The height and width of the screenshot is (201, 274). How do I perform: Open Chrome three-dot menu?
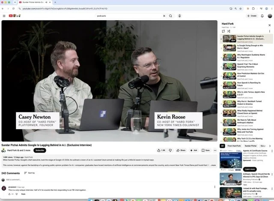[272, 9]
